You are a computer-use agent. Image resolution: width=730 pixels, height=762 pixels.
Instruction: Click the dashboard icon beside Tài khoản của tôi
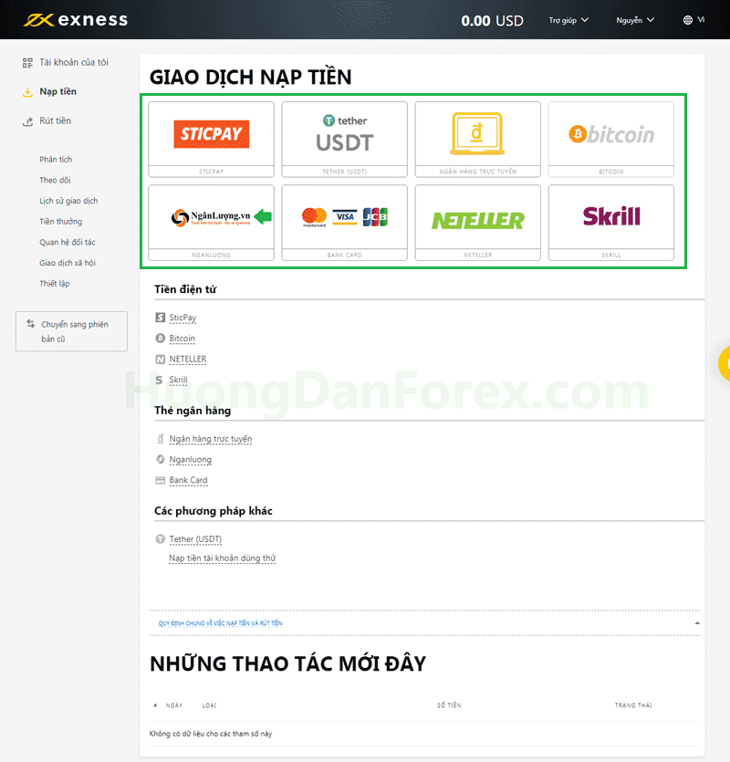point(27,63)
